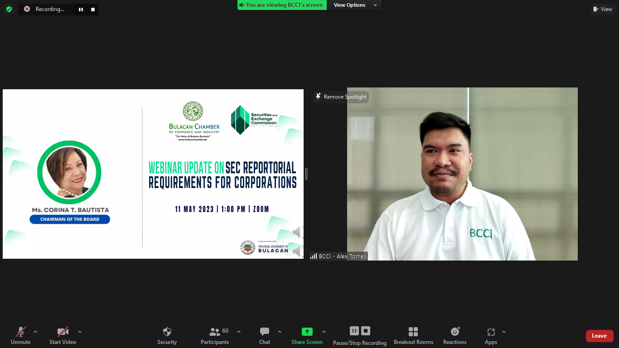Screen dimensions: 619x348
Task: Click Remove Spotlight on the video
Action: pyautogui.click(x=341, y=97)
